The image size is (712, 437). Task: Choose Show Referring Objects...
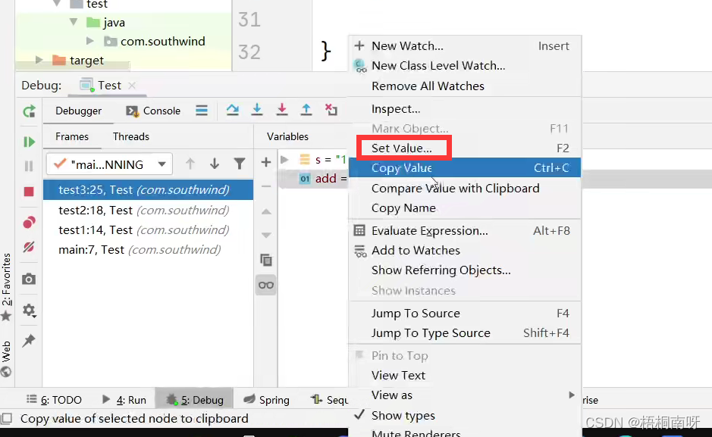465,270
